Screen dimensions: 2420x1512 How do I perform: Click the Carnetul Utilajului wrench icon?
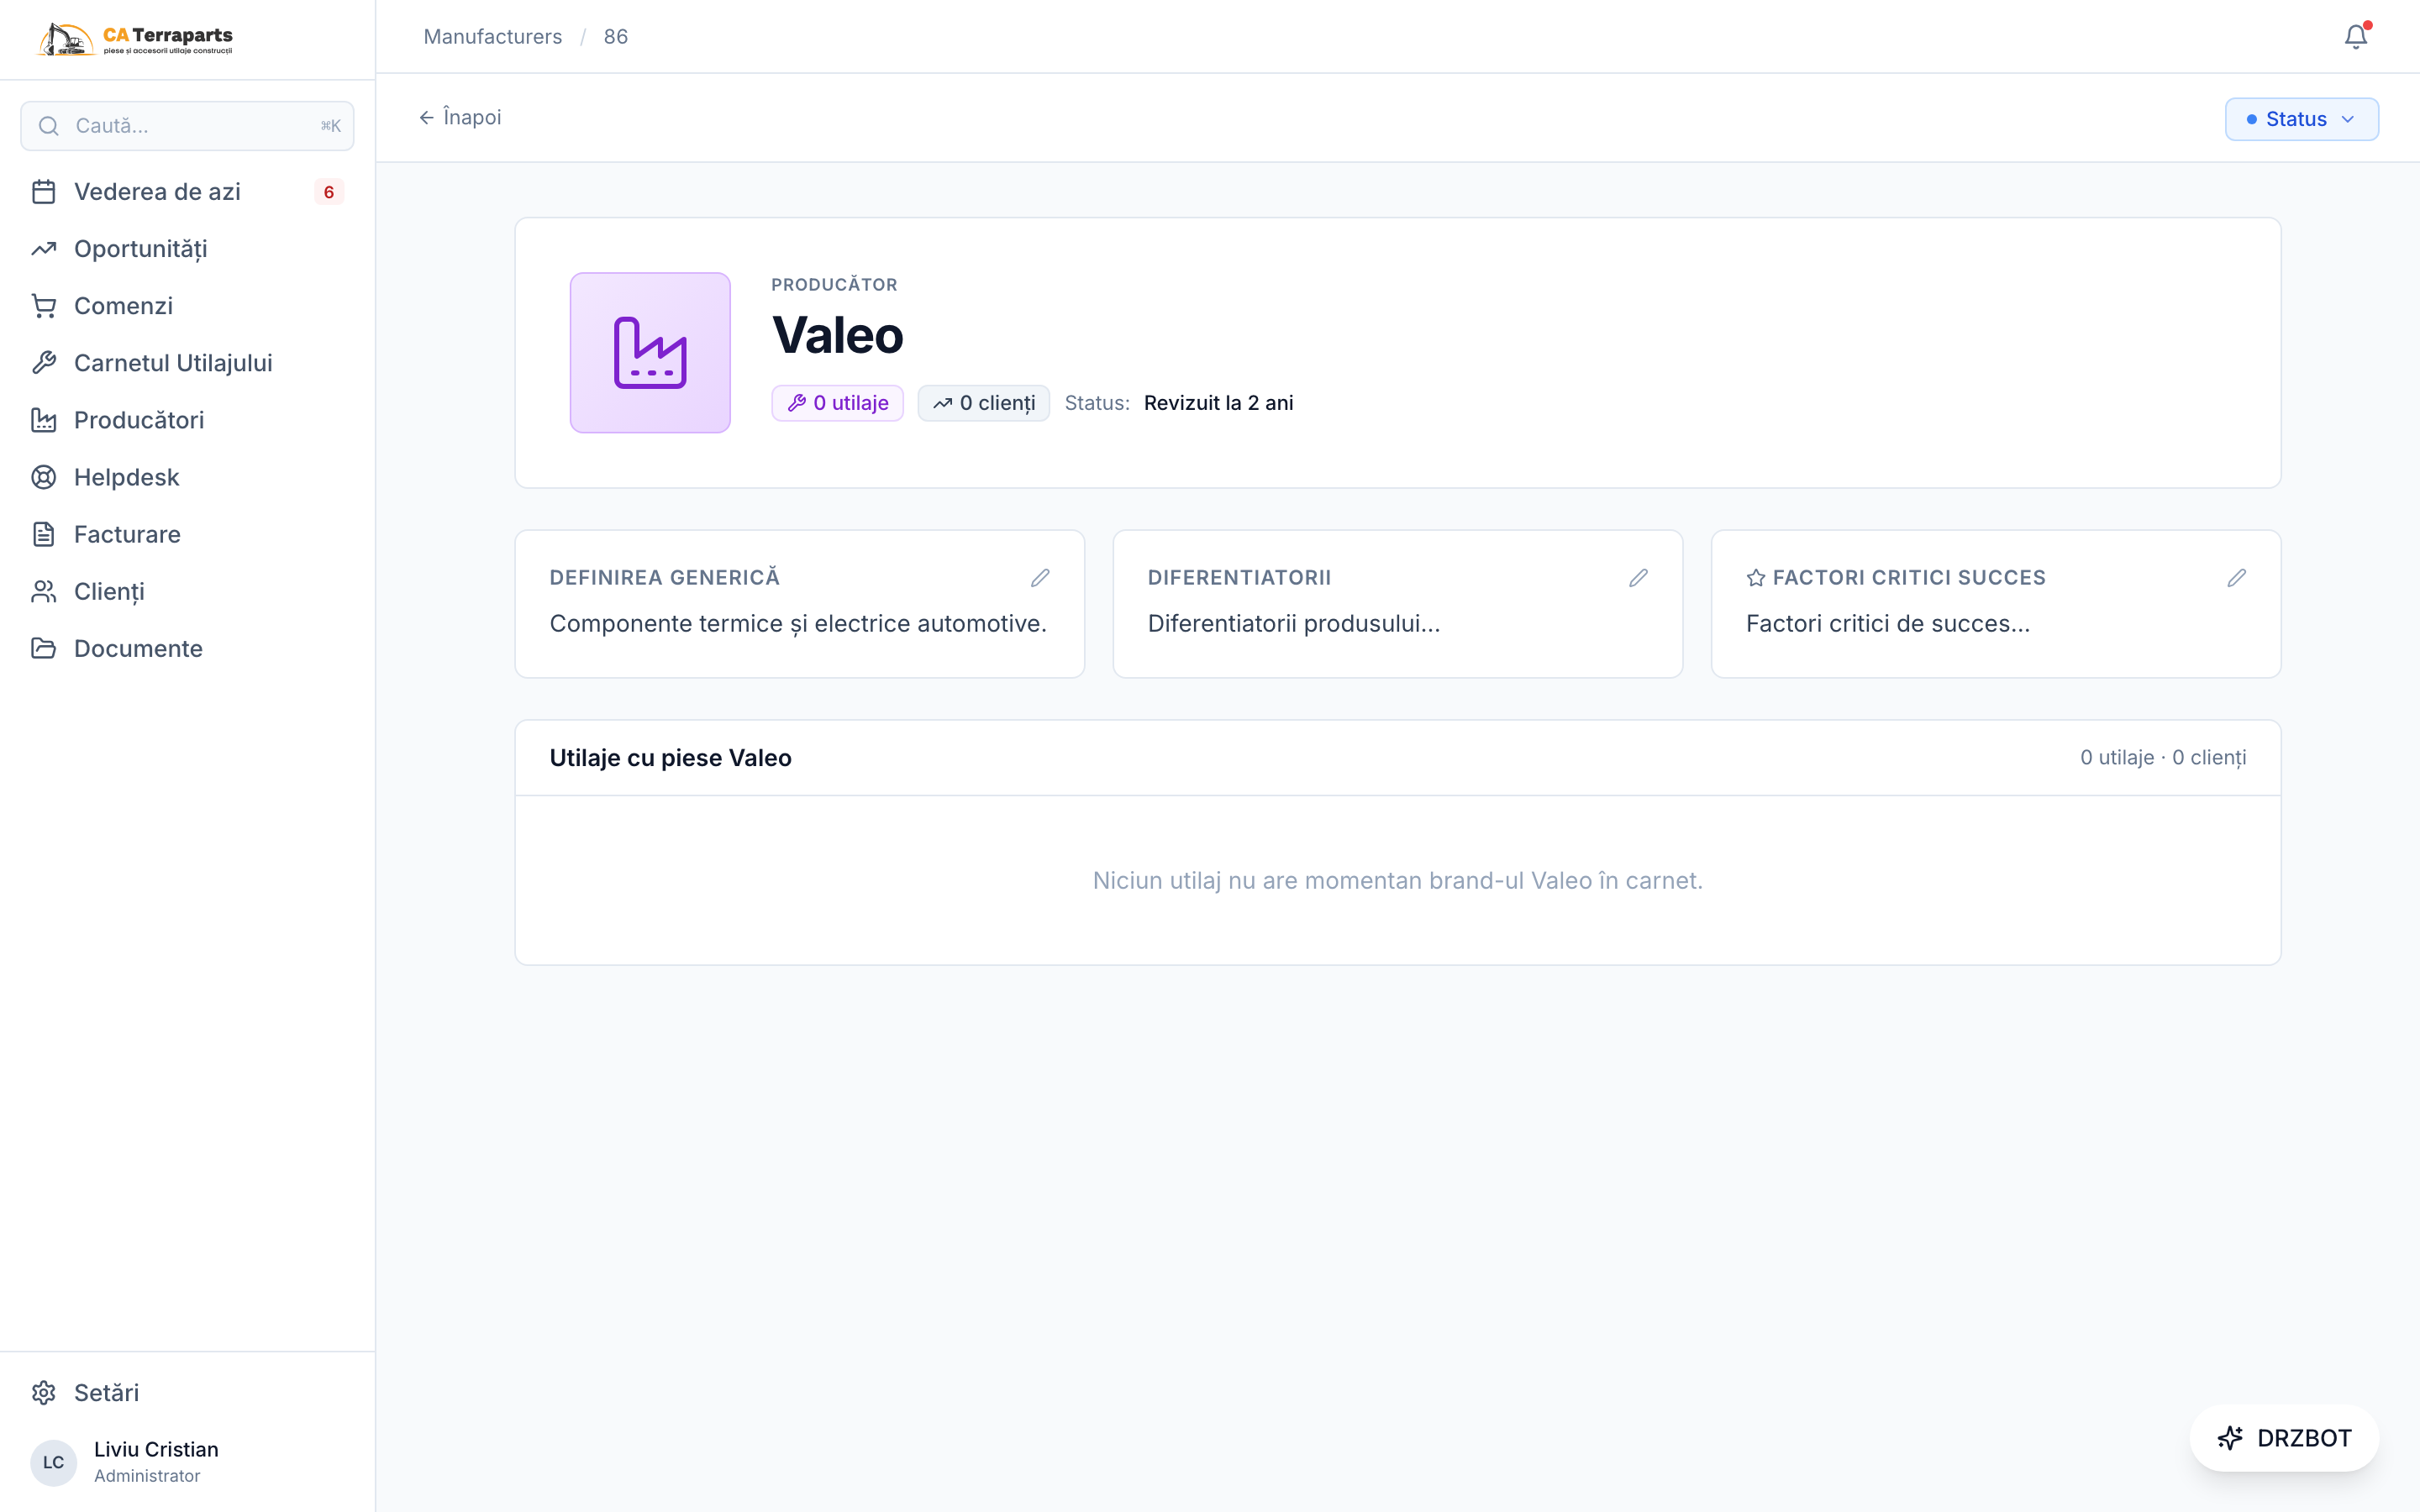(43, 363)
